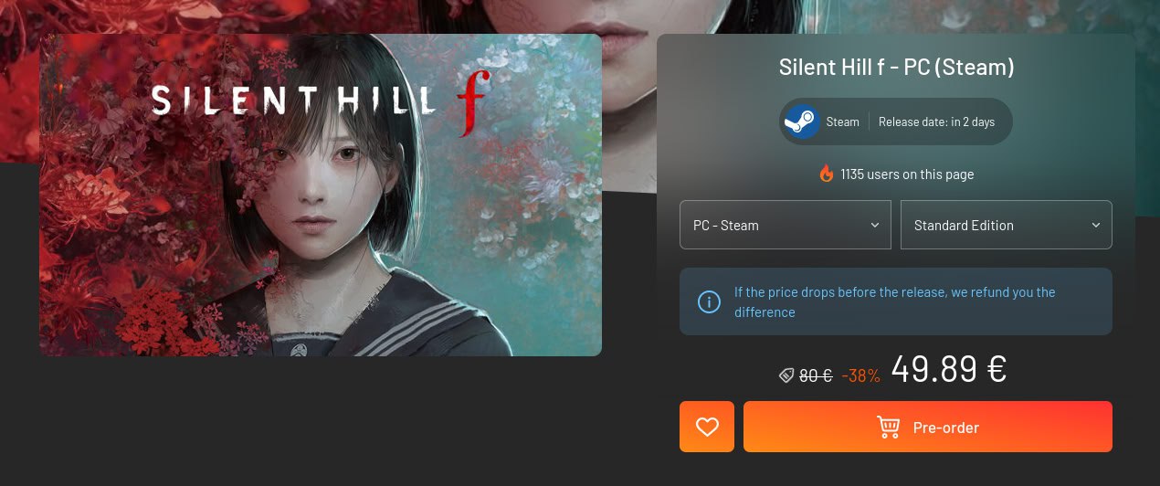Viewport: 1160px width, 486px height.
Task: Expand the Standard Edition dropdown
Action: click(1007, 225)
